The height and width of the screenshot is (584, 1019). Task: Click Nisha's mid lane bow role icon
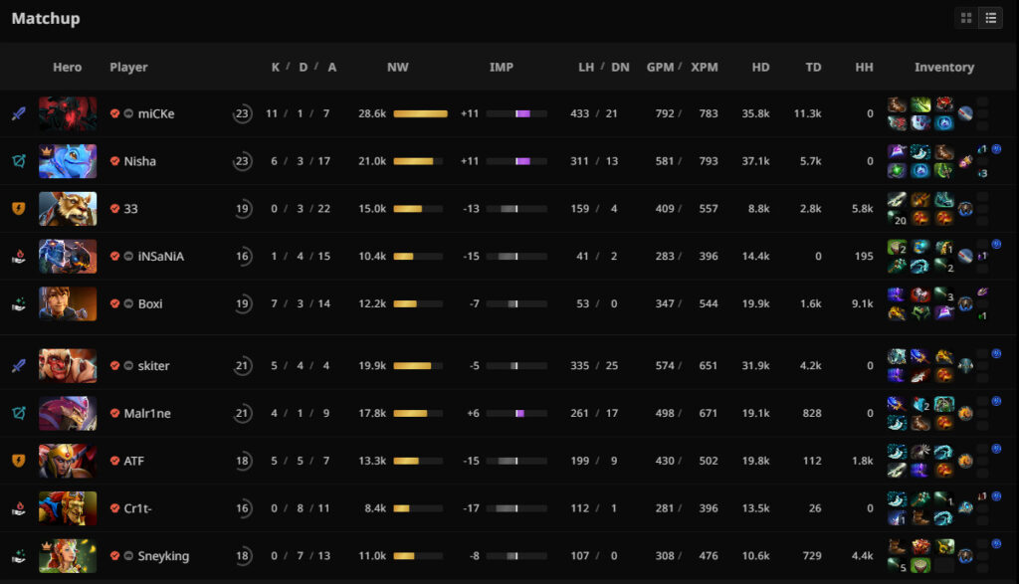tap(18, 161)
